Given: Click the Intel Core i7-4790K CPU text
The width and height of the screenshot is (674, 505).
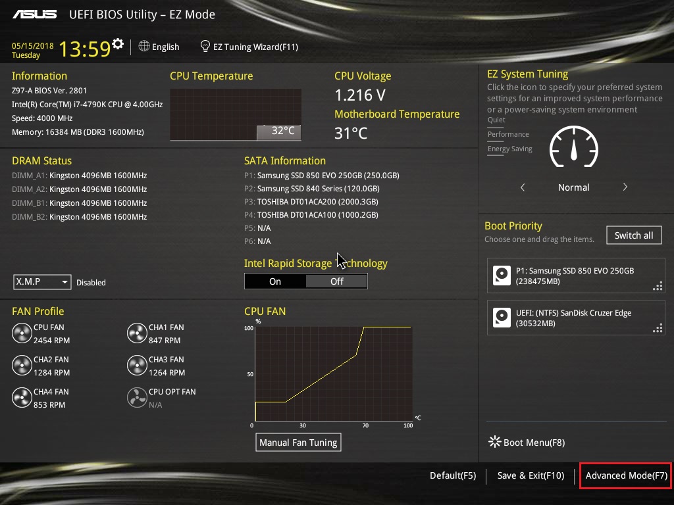Looking at the screenshot, I should tap(88, 105).
